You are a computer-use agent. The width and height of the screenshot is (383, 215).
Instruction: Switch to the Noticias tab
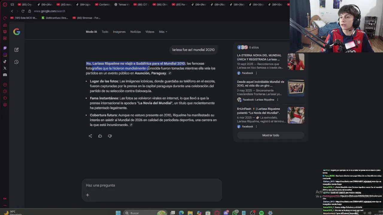[x=135, y=32]
